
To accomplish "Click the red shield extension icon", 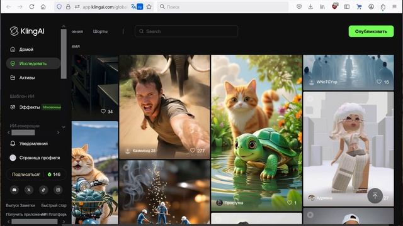I will point(334,6).
